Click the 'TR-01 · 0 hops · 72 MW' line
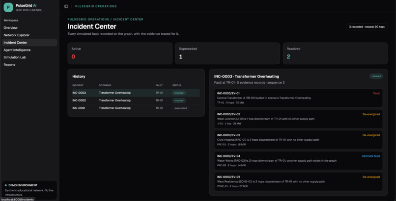This screenshot has height=201, width=396. point(230,103)
